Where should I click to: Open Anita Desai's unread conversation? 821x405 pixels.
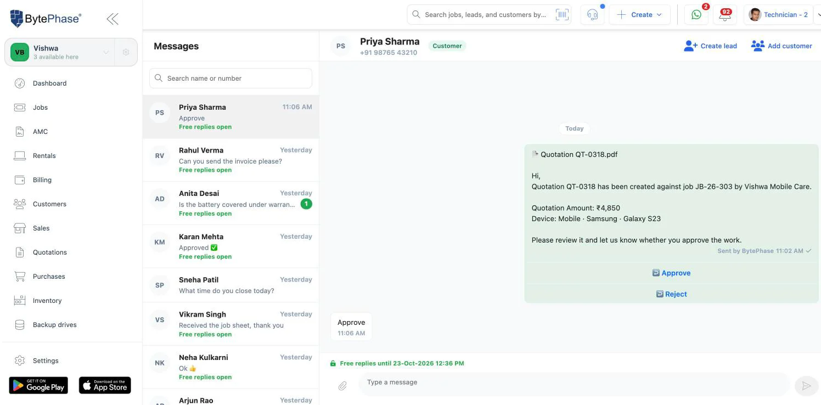tap(230, 203)
